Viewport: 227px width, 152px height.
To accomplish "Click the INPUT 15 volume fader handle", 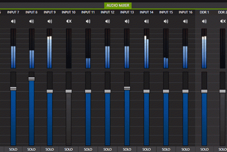I will coord(166,91).
